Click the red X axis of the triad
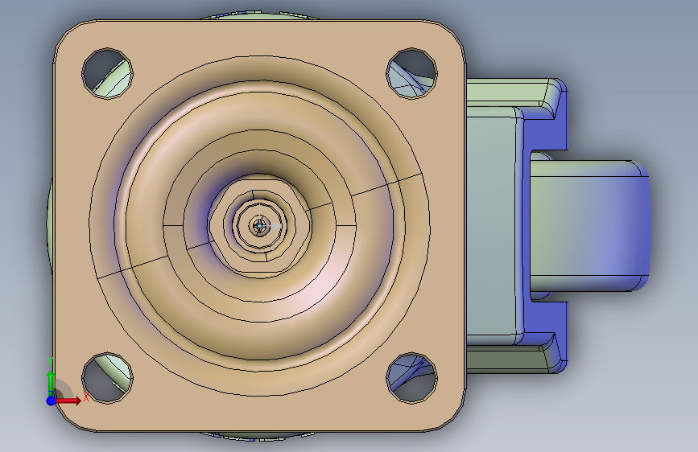 tap(68, 401)
